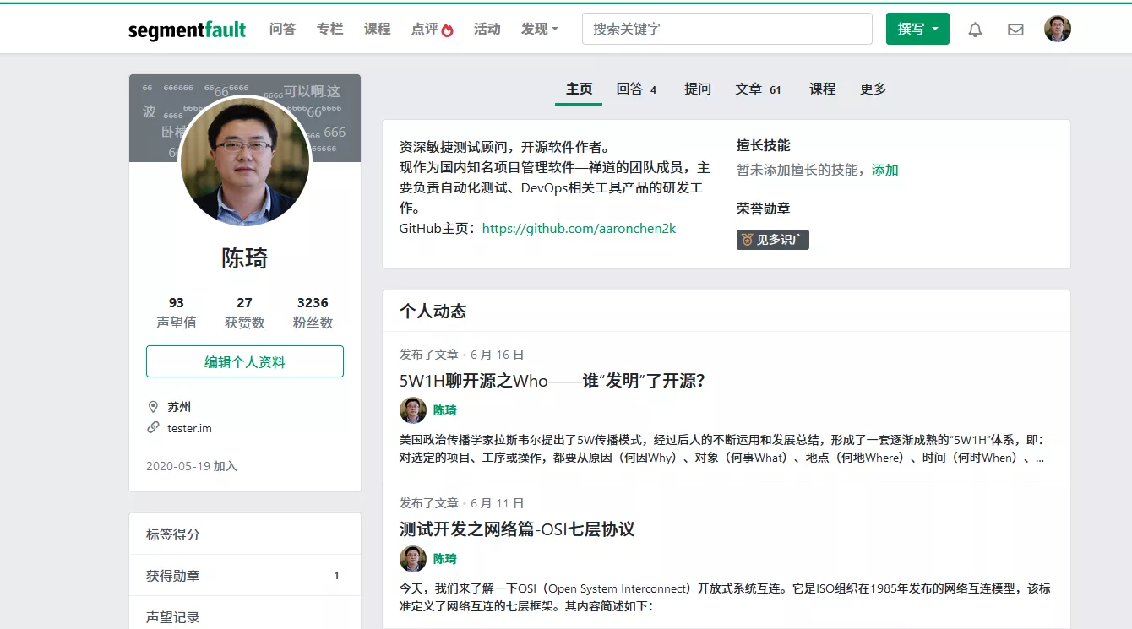Switch to the 回答 4 tab
Image resolution: width=1132 pixels, height=629 pixels.
[636, 89]
